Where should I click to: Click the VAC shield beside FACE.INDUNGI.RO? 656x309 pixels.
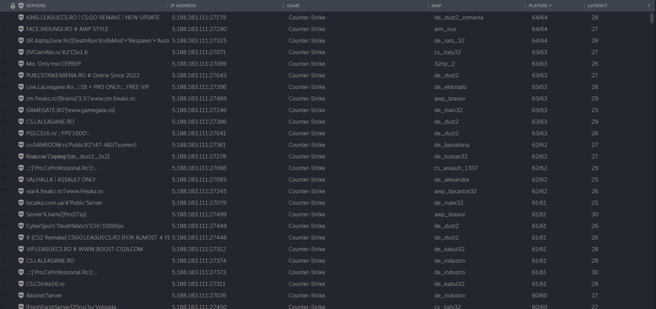point(21,29)
